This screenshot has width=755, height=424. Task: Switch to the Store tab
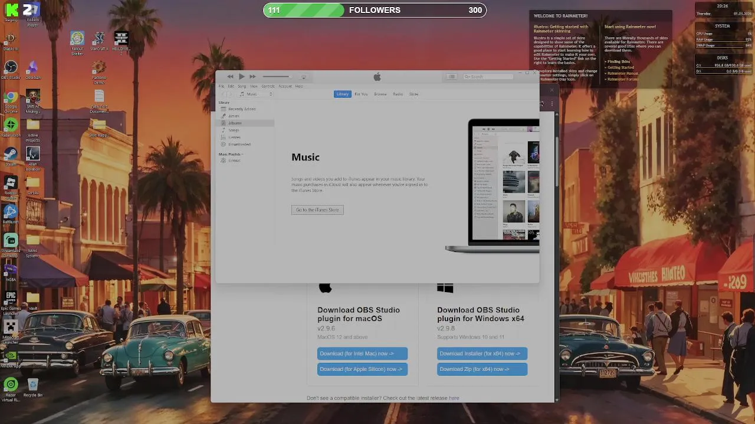pos(413,94)
